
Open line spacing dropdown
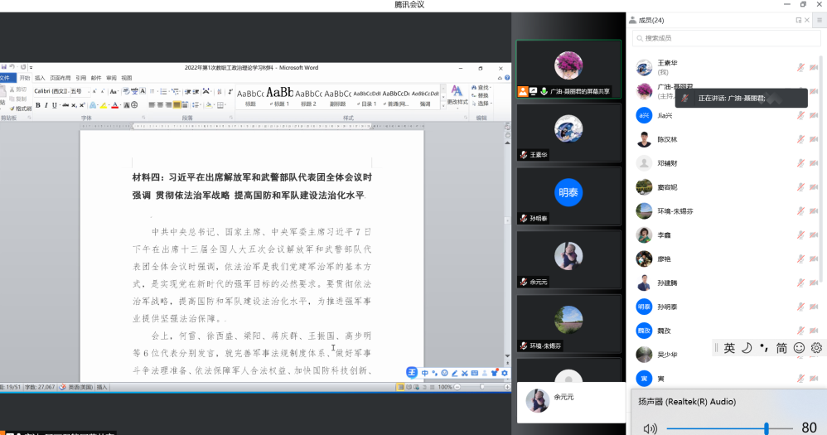(195, 105)
